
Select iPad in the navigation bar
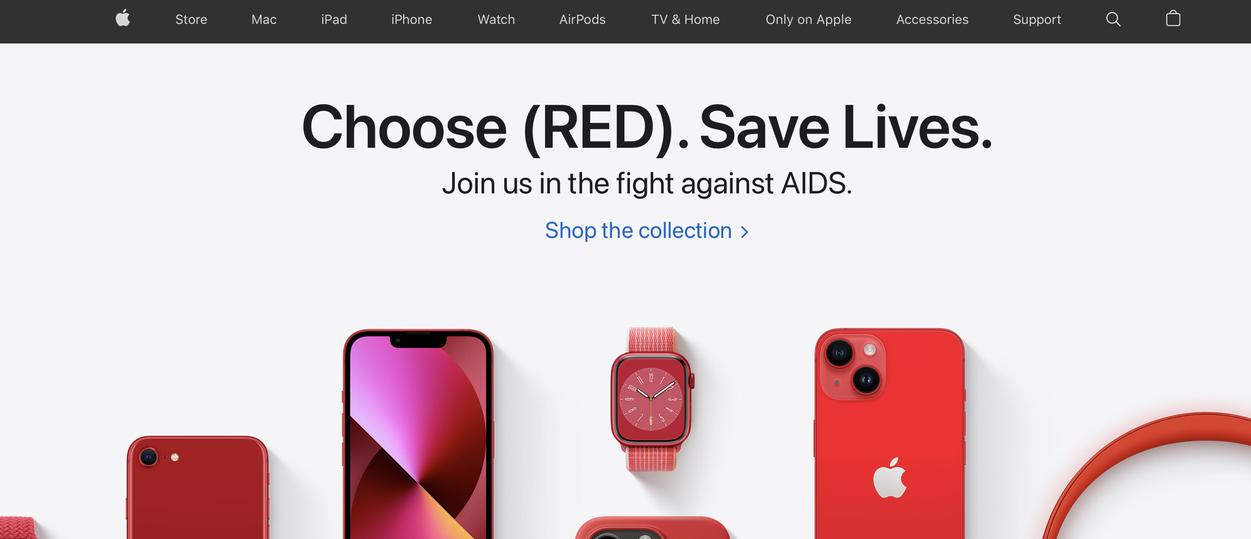coord(334,20)
